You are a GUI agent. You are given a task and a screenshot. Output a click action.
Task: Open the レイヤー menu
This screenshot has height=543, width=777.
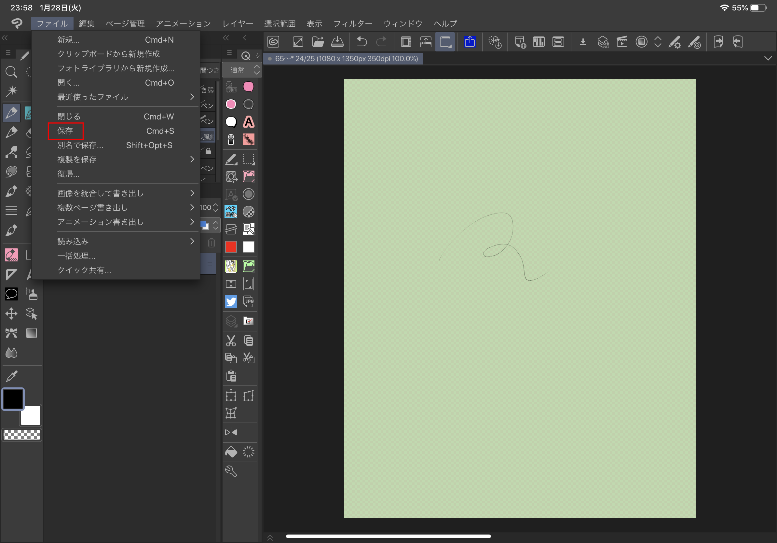pyautogui.click(x=238, y=24)
